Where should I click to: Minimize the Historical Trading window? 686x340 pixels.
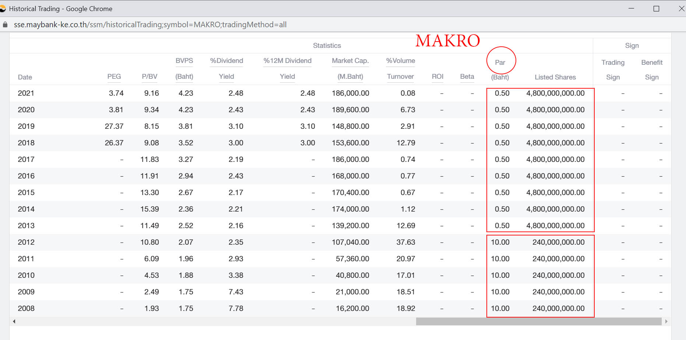pos(631,8)
